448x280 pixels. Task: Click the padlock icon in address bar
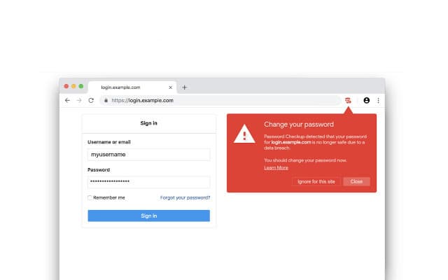[x=106, y=100]
